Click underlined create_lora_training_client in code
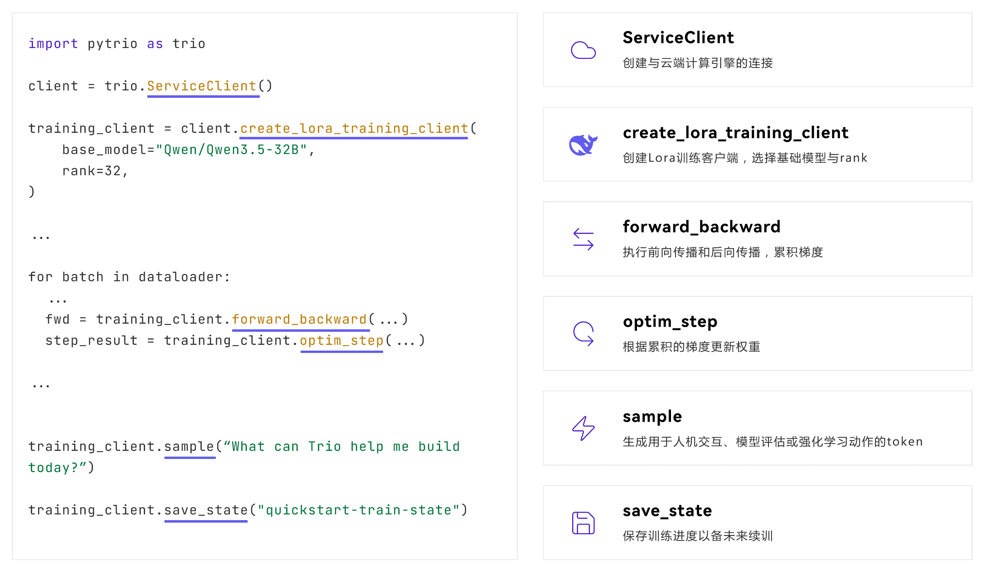This screenshot has height=569, width=982. 354,129
